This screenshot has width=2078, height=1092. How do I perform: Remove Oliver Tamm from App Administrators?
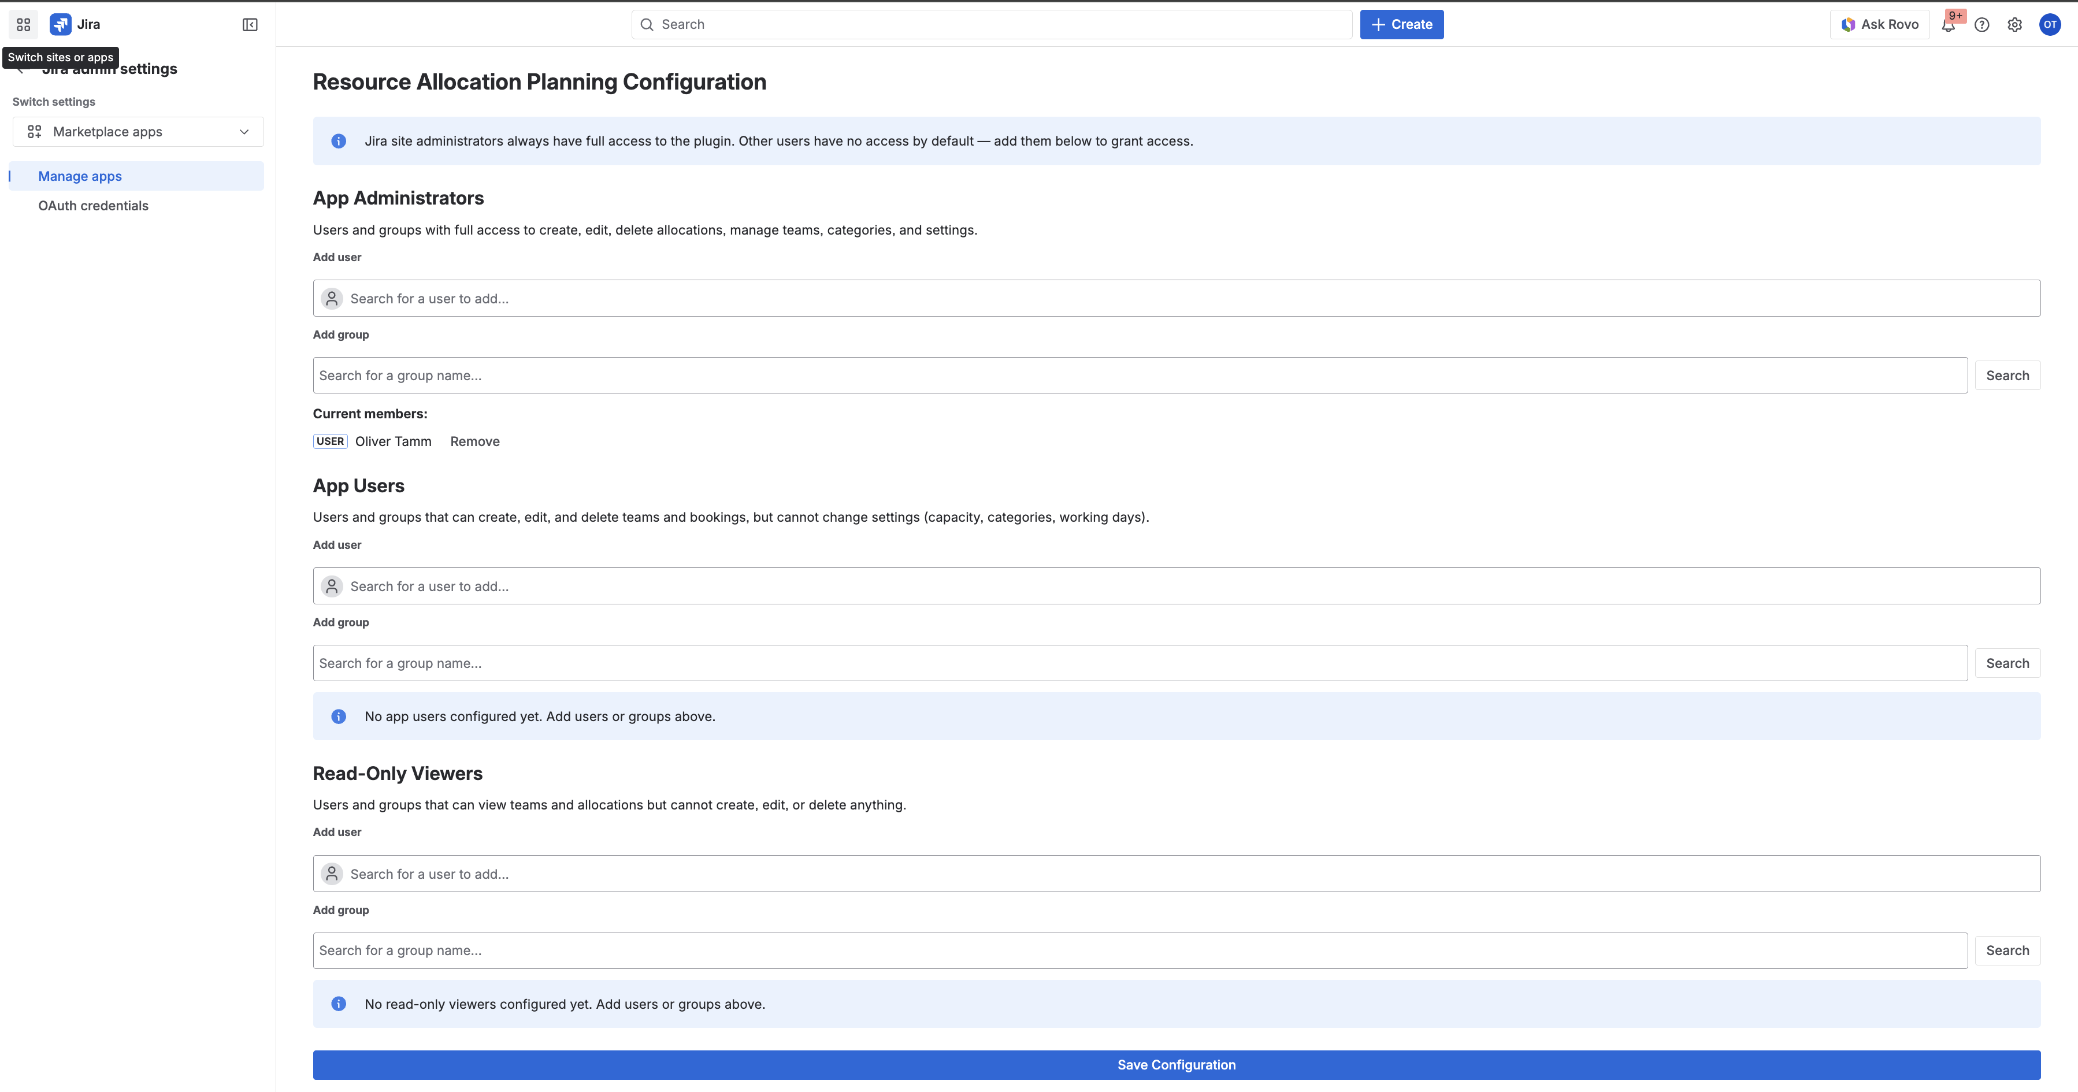click(x=474, y=441)
